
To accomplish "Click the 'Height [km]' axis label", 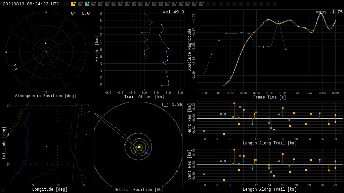I will tap(97, 49).
